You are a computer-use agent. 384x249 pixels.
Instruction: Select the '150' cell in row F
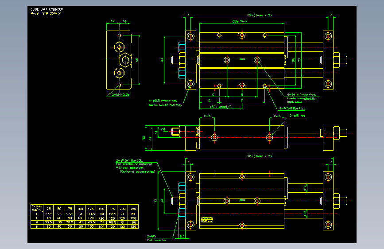(133, 218)
